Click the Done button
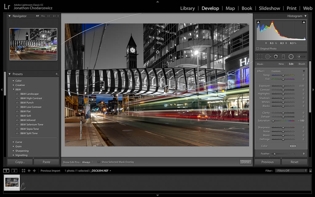 (245, 162)
